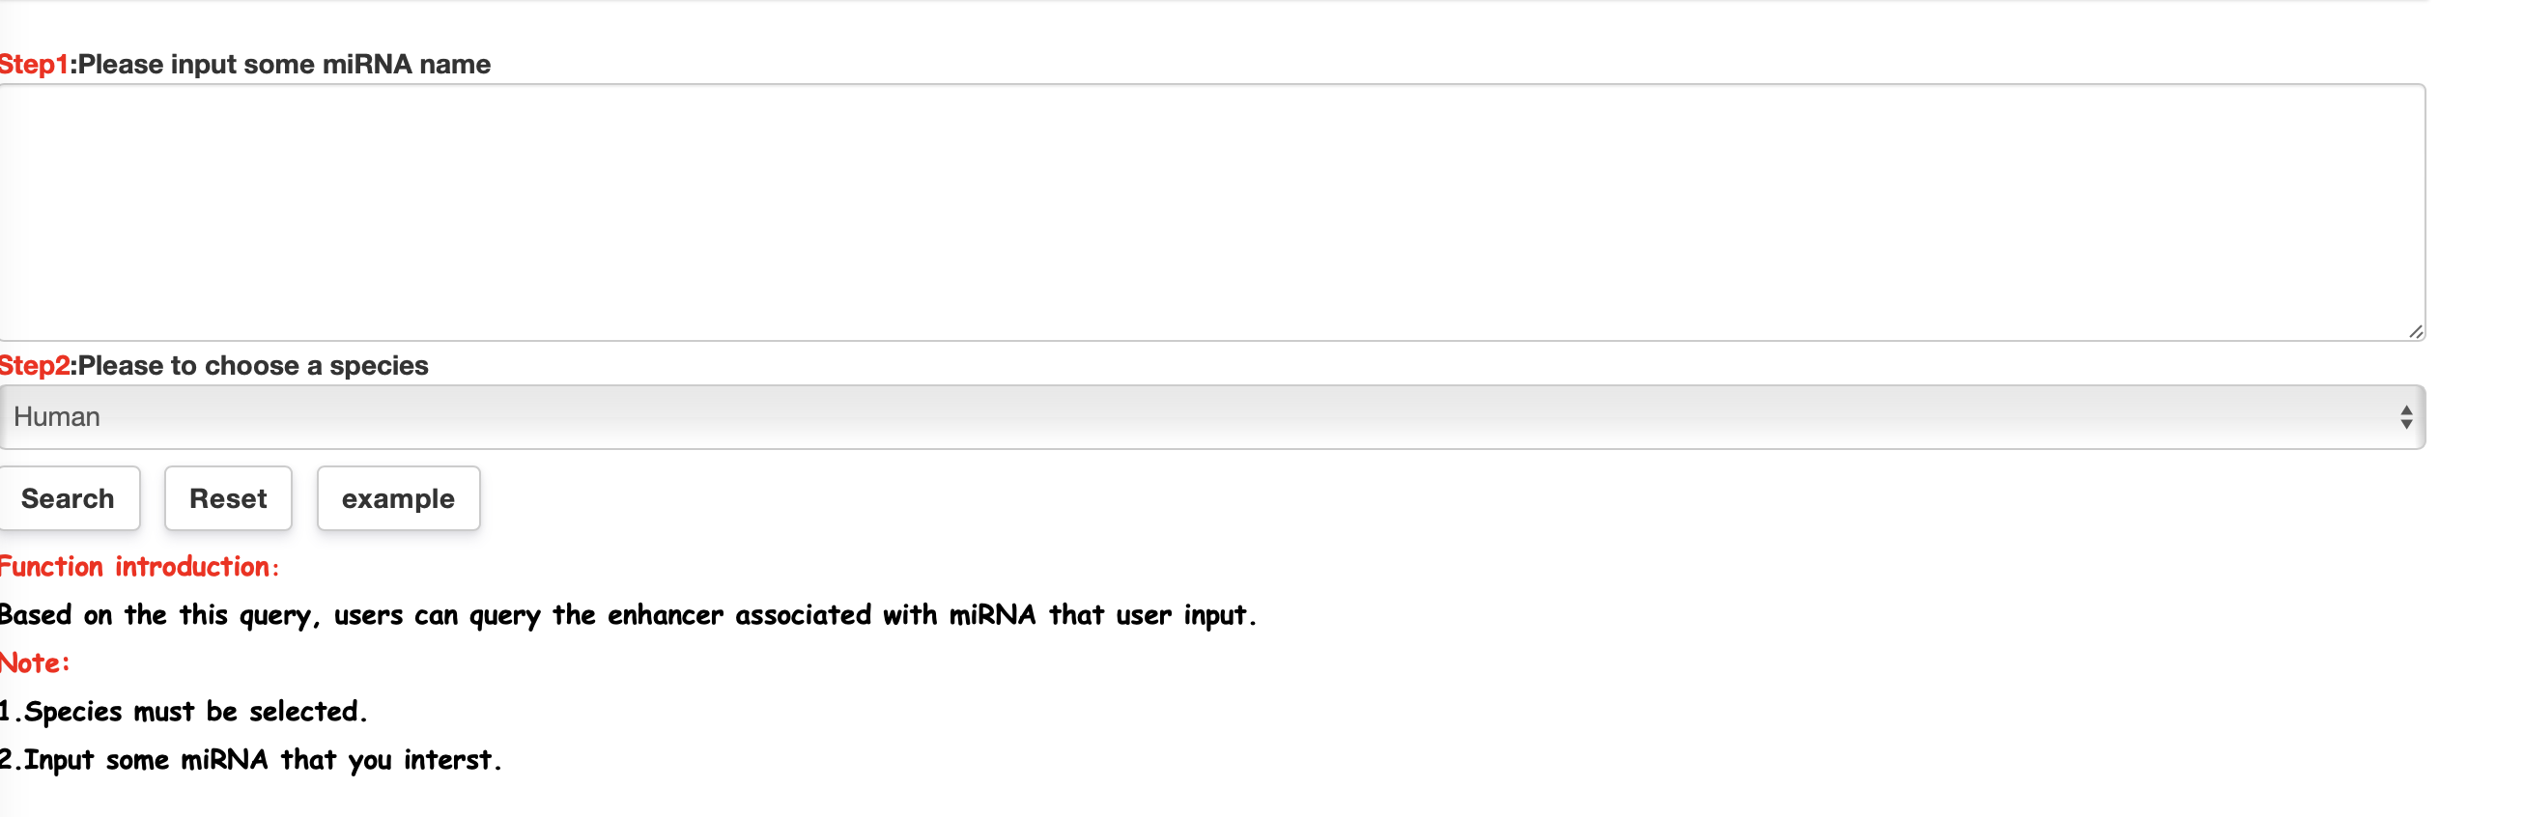This screenshot has height=817, width=2525.
Task: Click inside the miRNA name text area
Action: coord(1212,212)
